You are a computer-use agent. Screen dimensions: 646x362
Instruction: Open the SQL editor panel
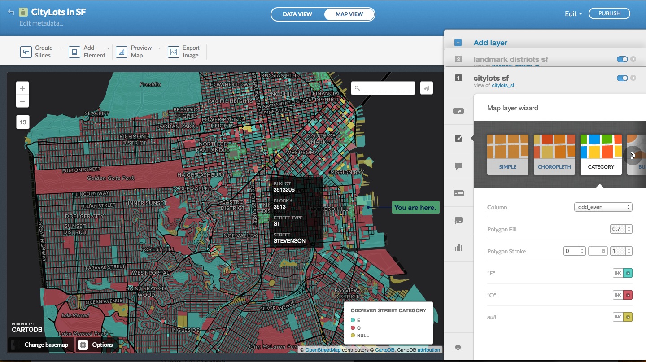pos(458,111)
